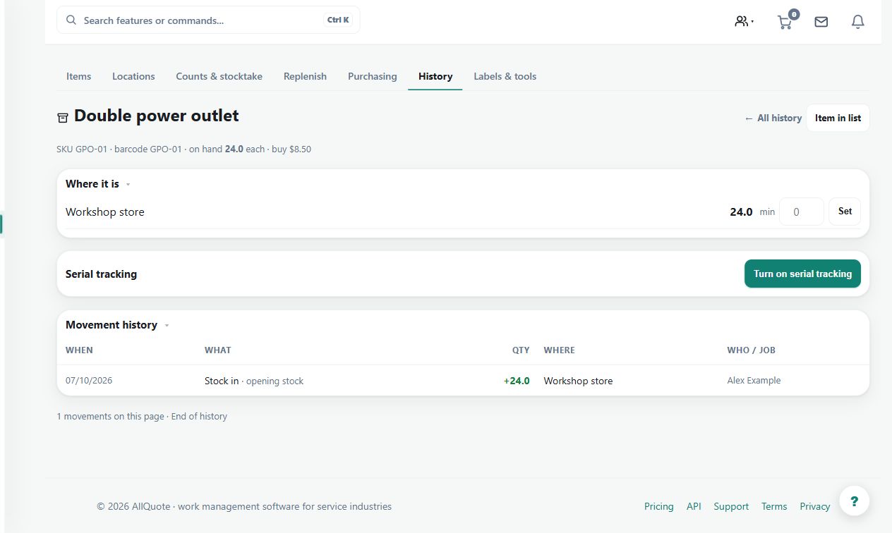The image size is (892, 533).
Task: Open the team members icon menu
Action: click(x=744, y=21)
